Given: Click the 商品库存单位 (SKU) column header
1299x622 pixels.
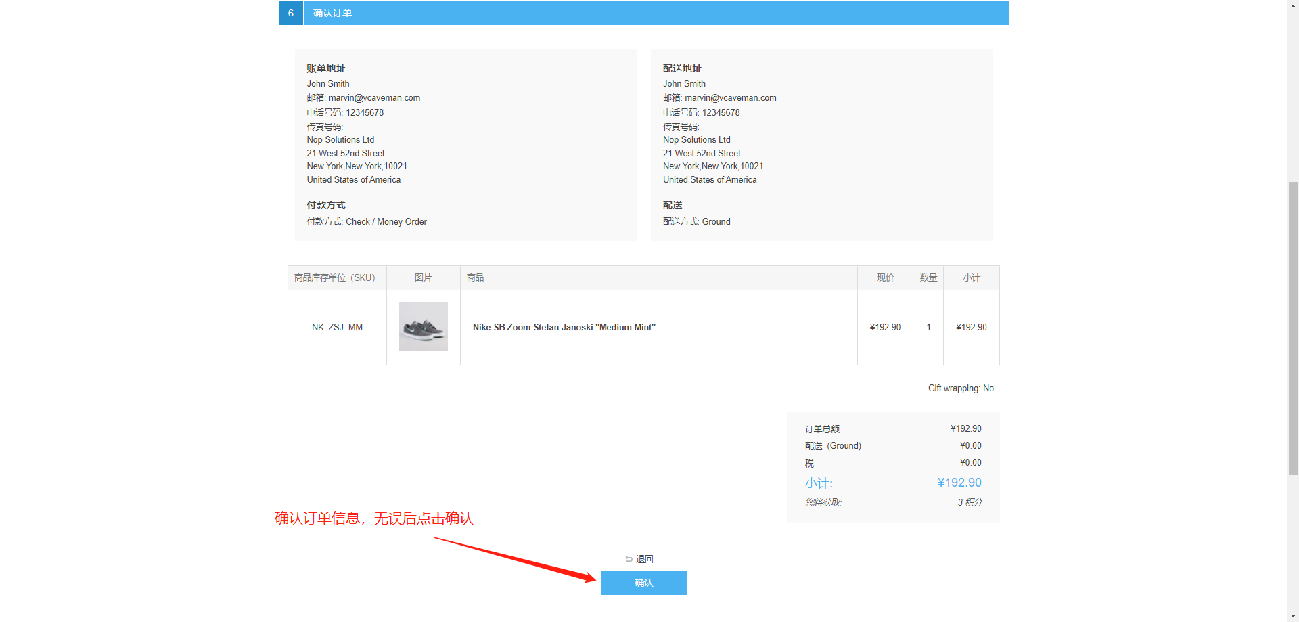Looking at the screenshot, I should pyautogui.click(x=334, y=277).
